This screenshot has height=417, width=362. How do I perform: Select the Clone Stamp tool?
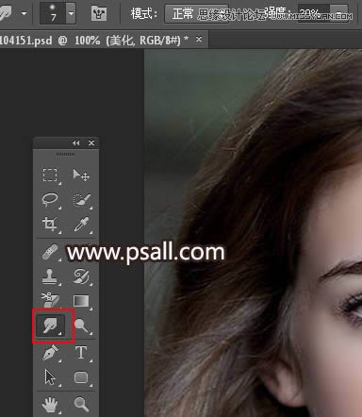pos(50,276)
